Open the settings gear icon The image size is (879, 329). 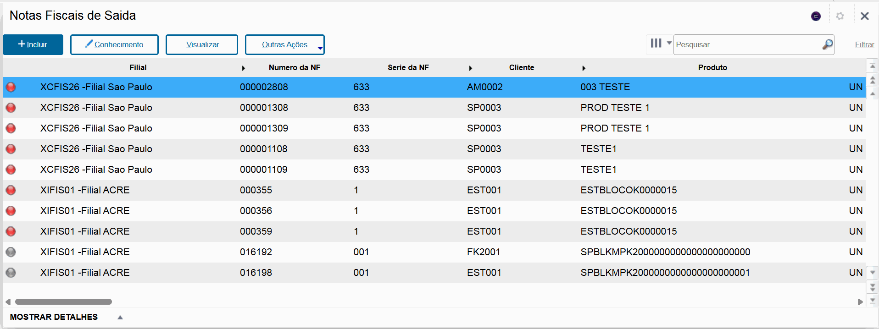840,16
